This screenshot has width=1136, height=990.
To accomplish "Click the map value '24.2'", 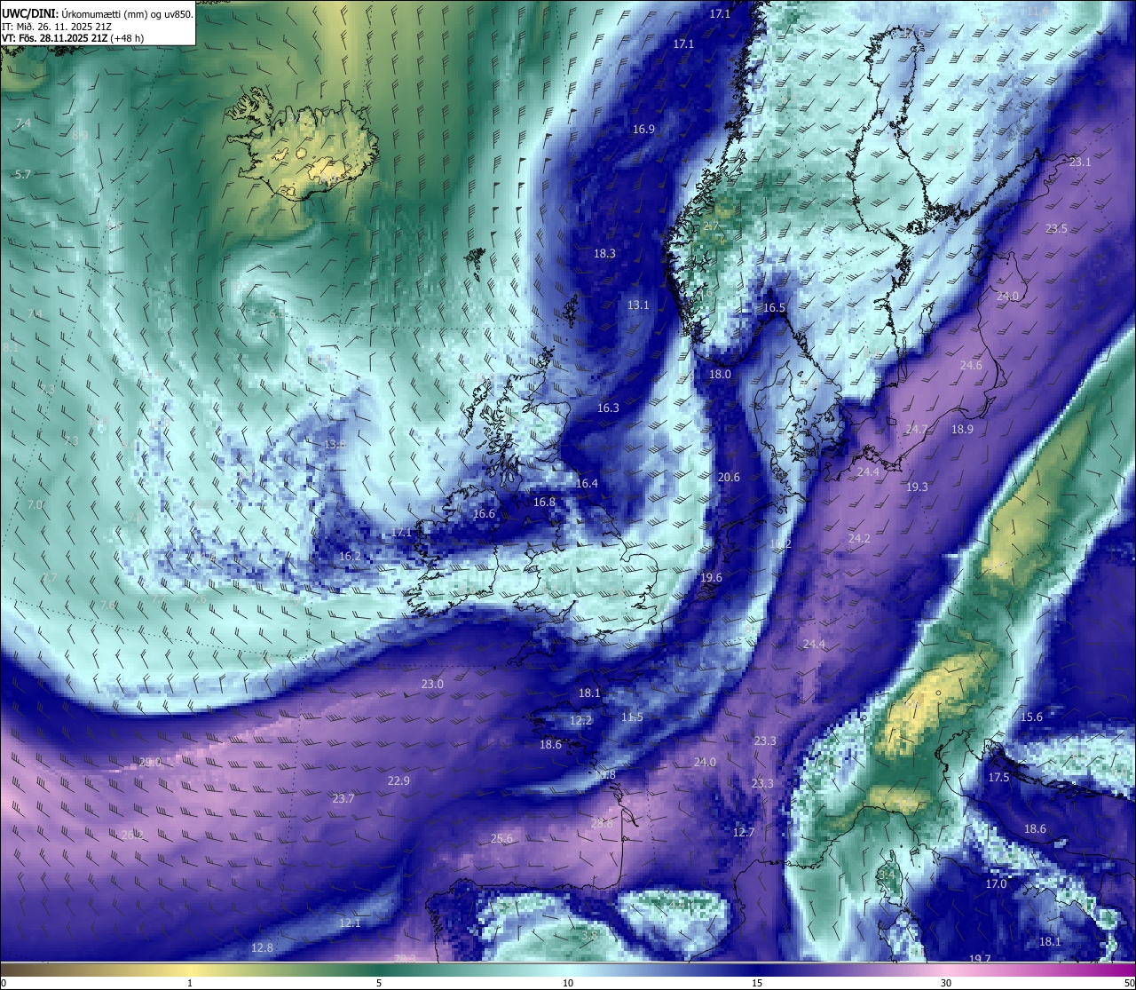I will (x=859, y=538).
